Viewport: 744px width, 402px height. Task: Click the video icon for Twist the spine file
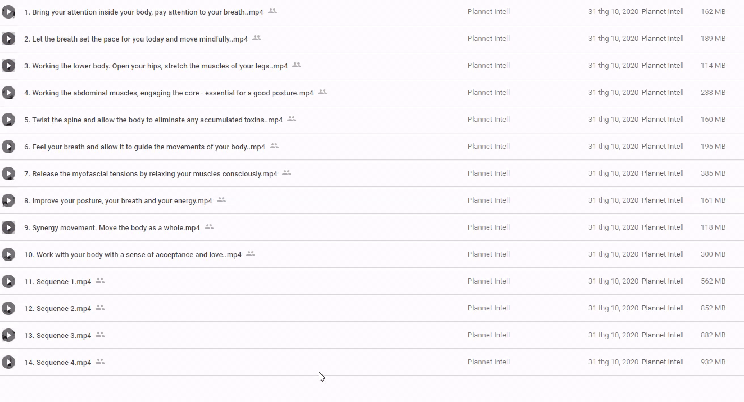(8, 120)
